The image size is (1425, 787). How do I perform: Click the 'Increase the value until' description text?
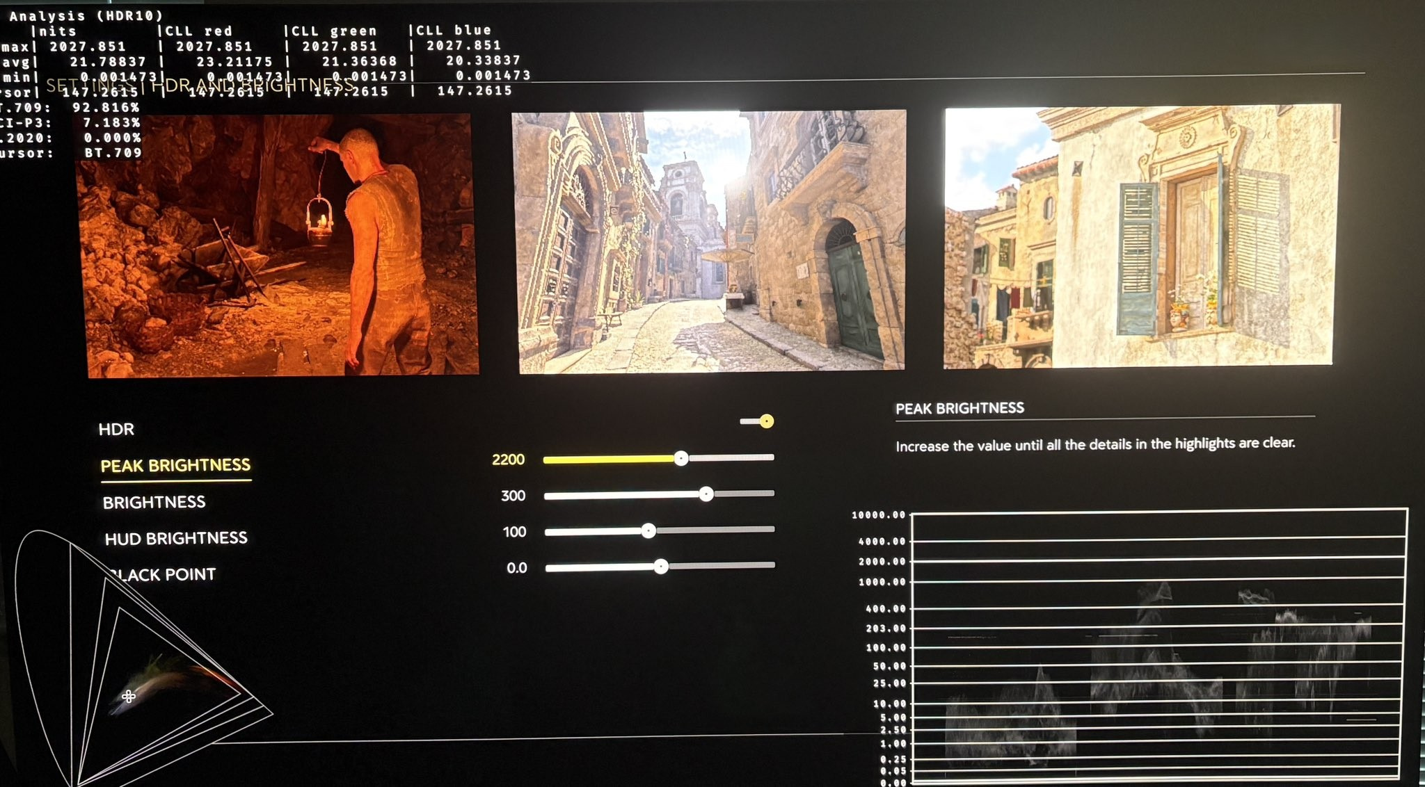[x=1095, y=444]
